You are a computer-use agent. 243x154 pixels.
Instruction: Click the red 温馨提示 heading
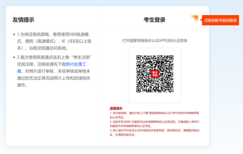(x=116, y=108)
